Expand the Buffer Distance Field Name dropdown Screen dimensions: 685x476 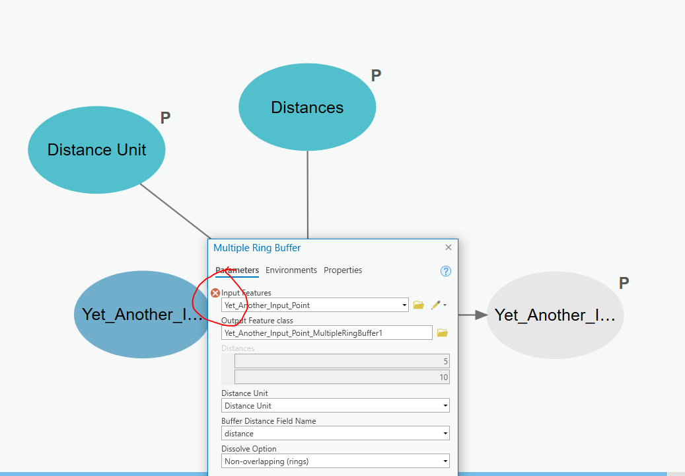tap(443, 433)
